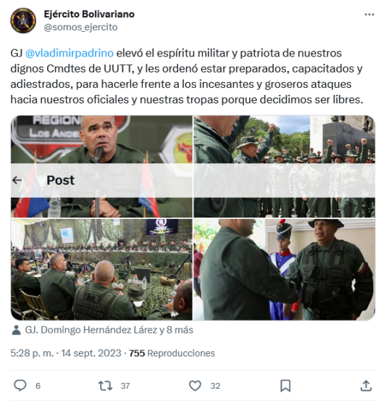Open the general speaking at microphone photo

coord(101,167)
